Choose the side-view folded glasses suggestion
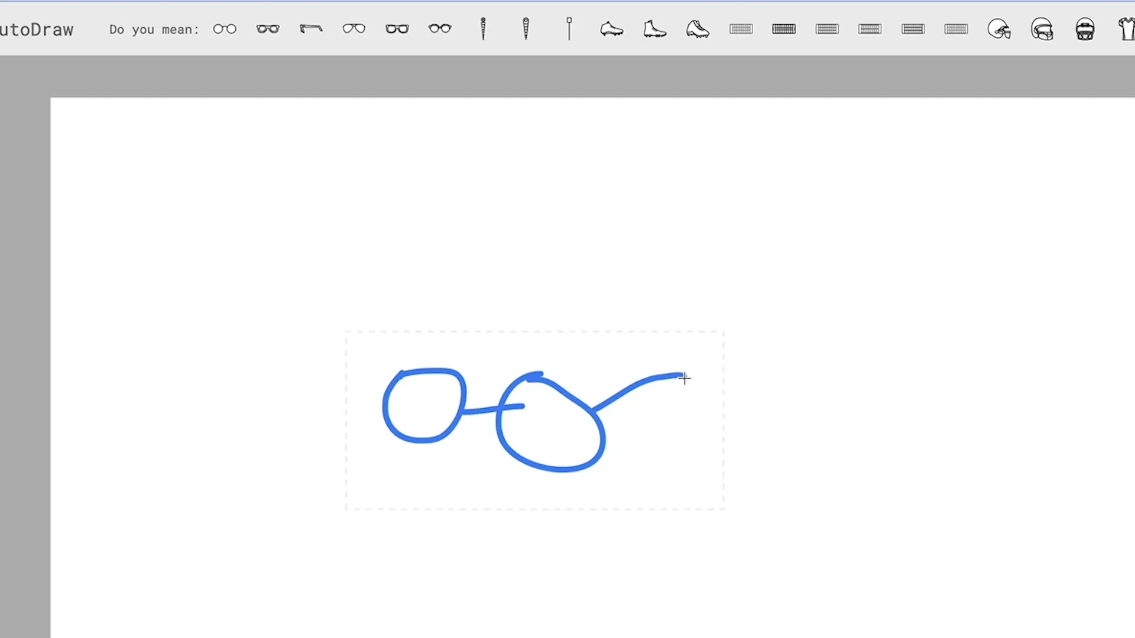 (x=311, y=28)
